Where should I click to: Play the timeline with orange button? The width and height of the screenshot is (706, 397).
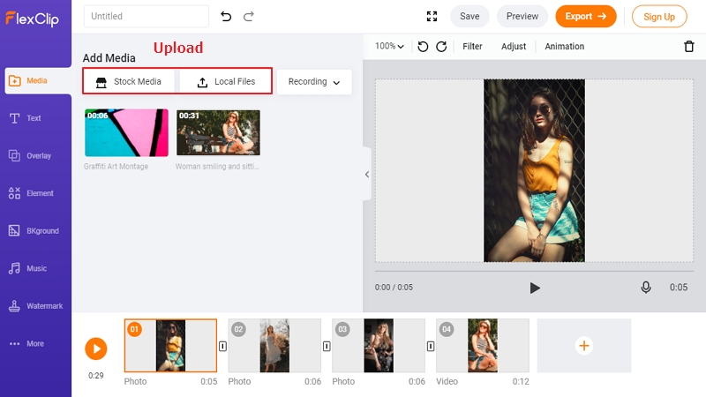pos(96,348)
